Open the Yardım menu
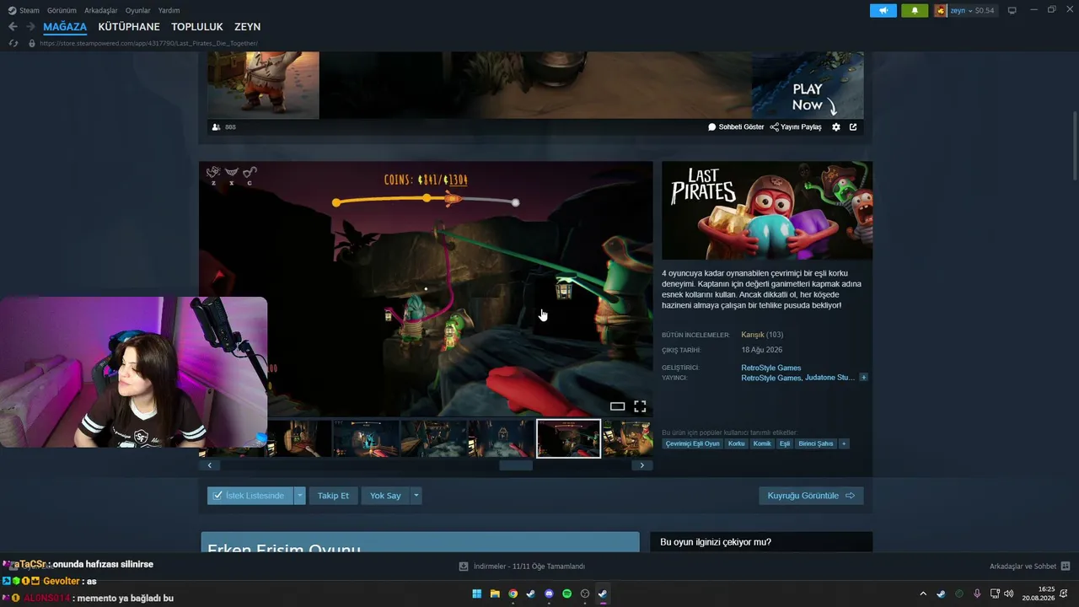 coord(169,10)
